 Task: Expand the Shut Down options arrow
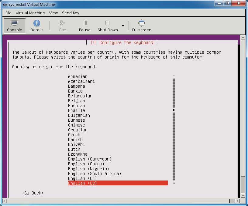pos(123,25)
